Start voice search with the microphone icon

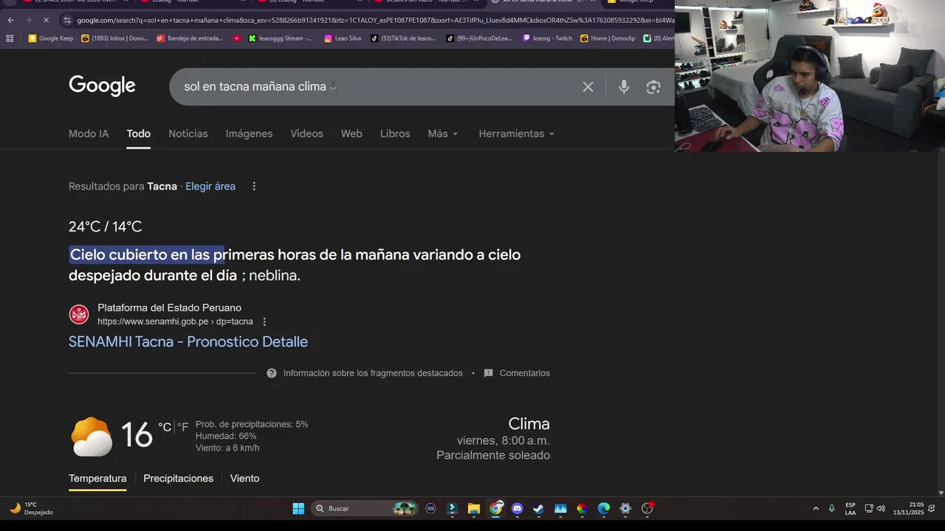pos(624,87)
